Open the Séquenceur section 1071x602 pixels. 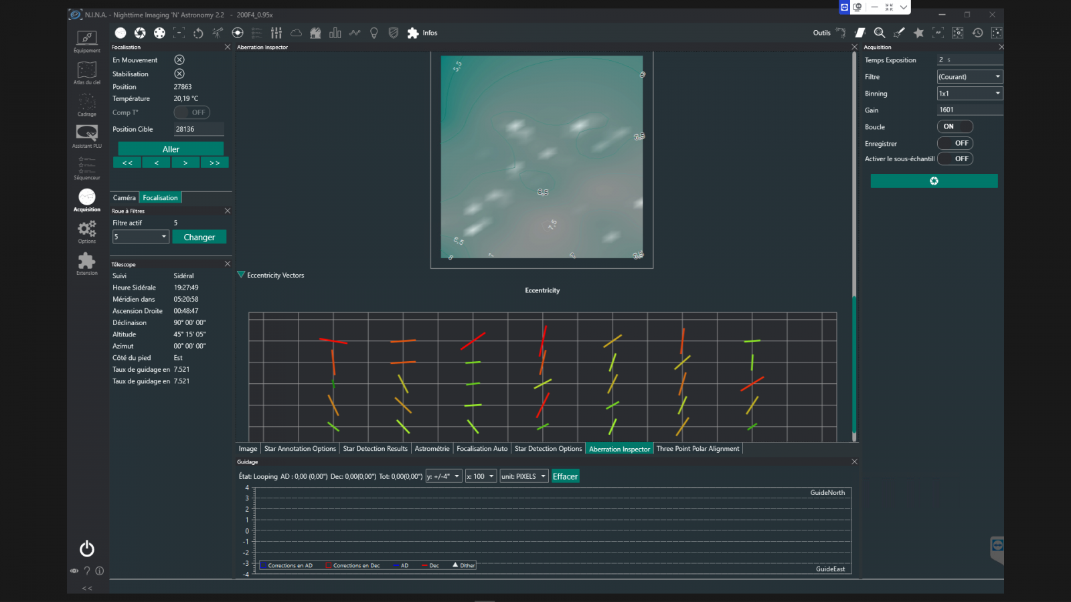[x=87, y=169]
